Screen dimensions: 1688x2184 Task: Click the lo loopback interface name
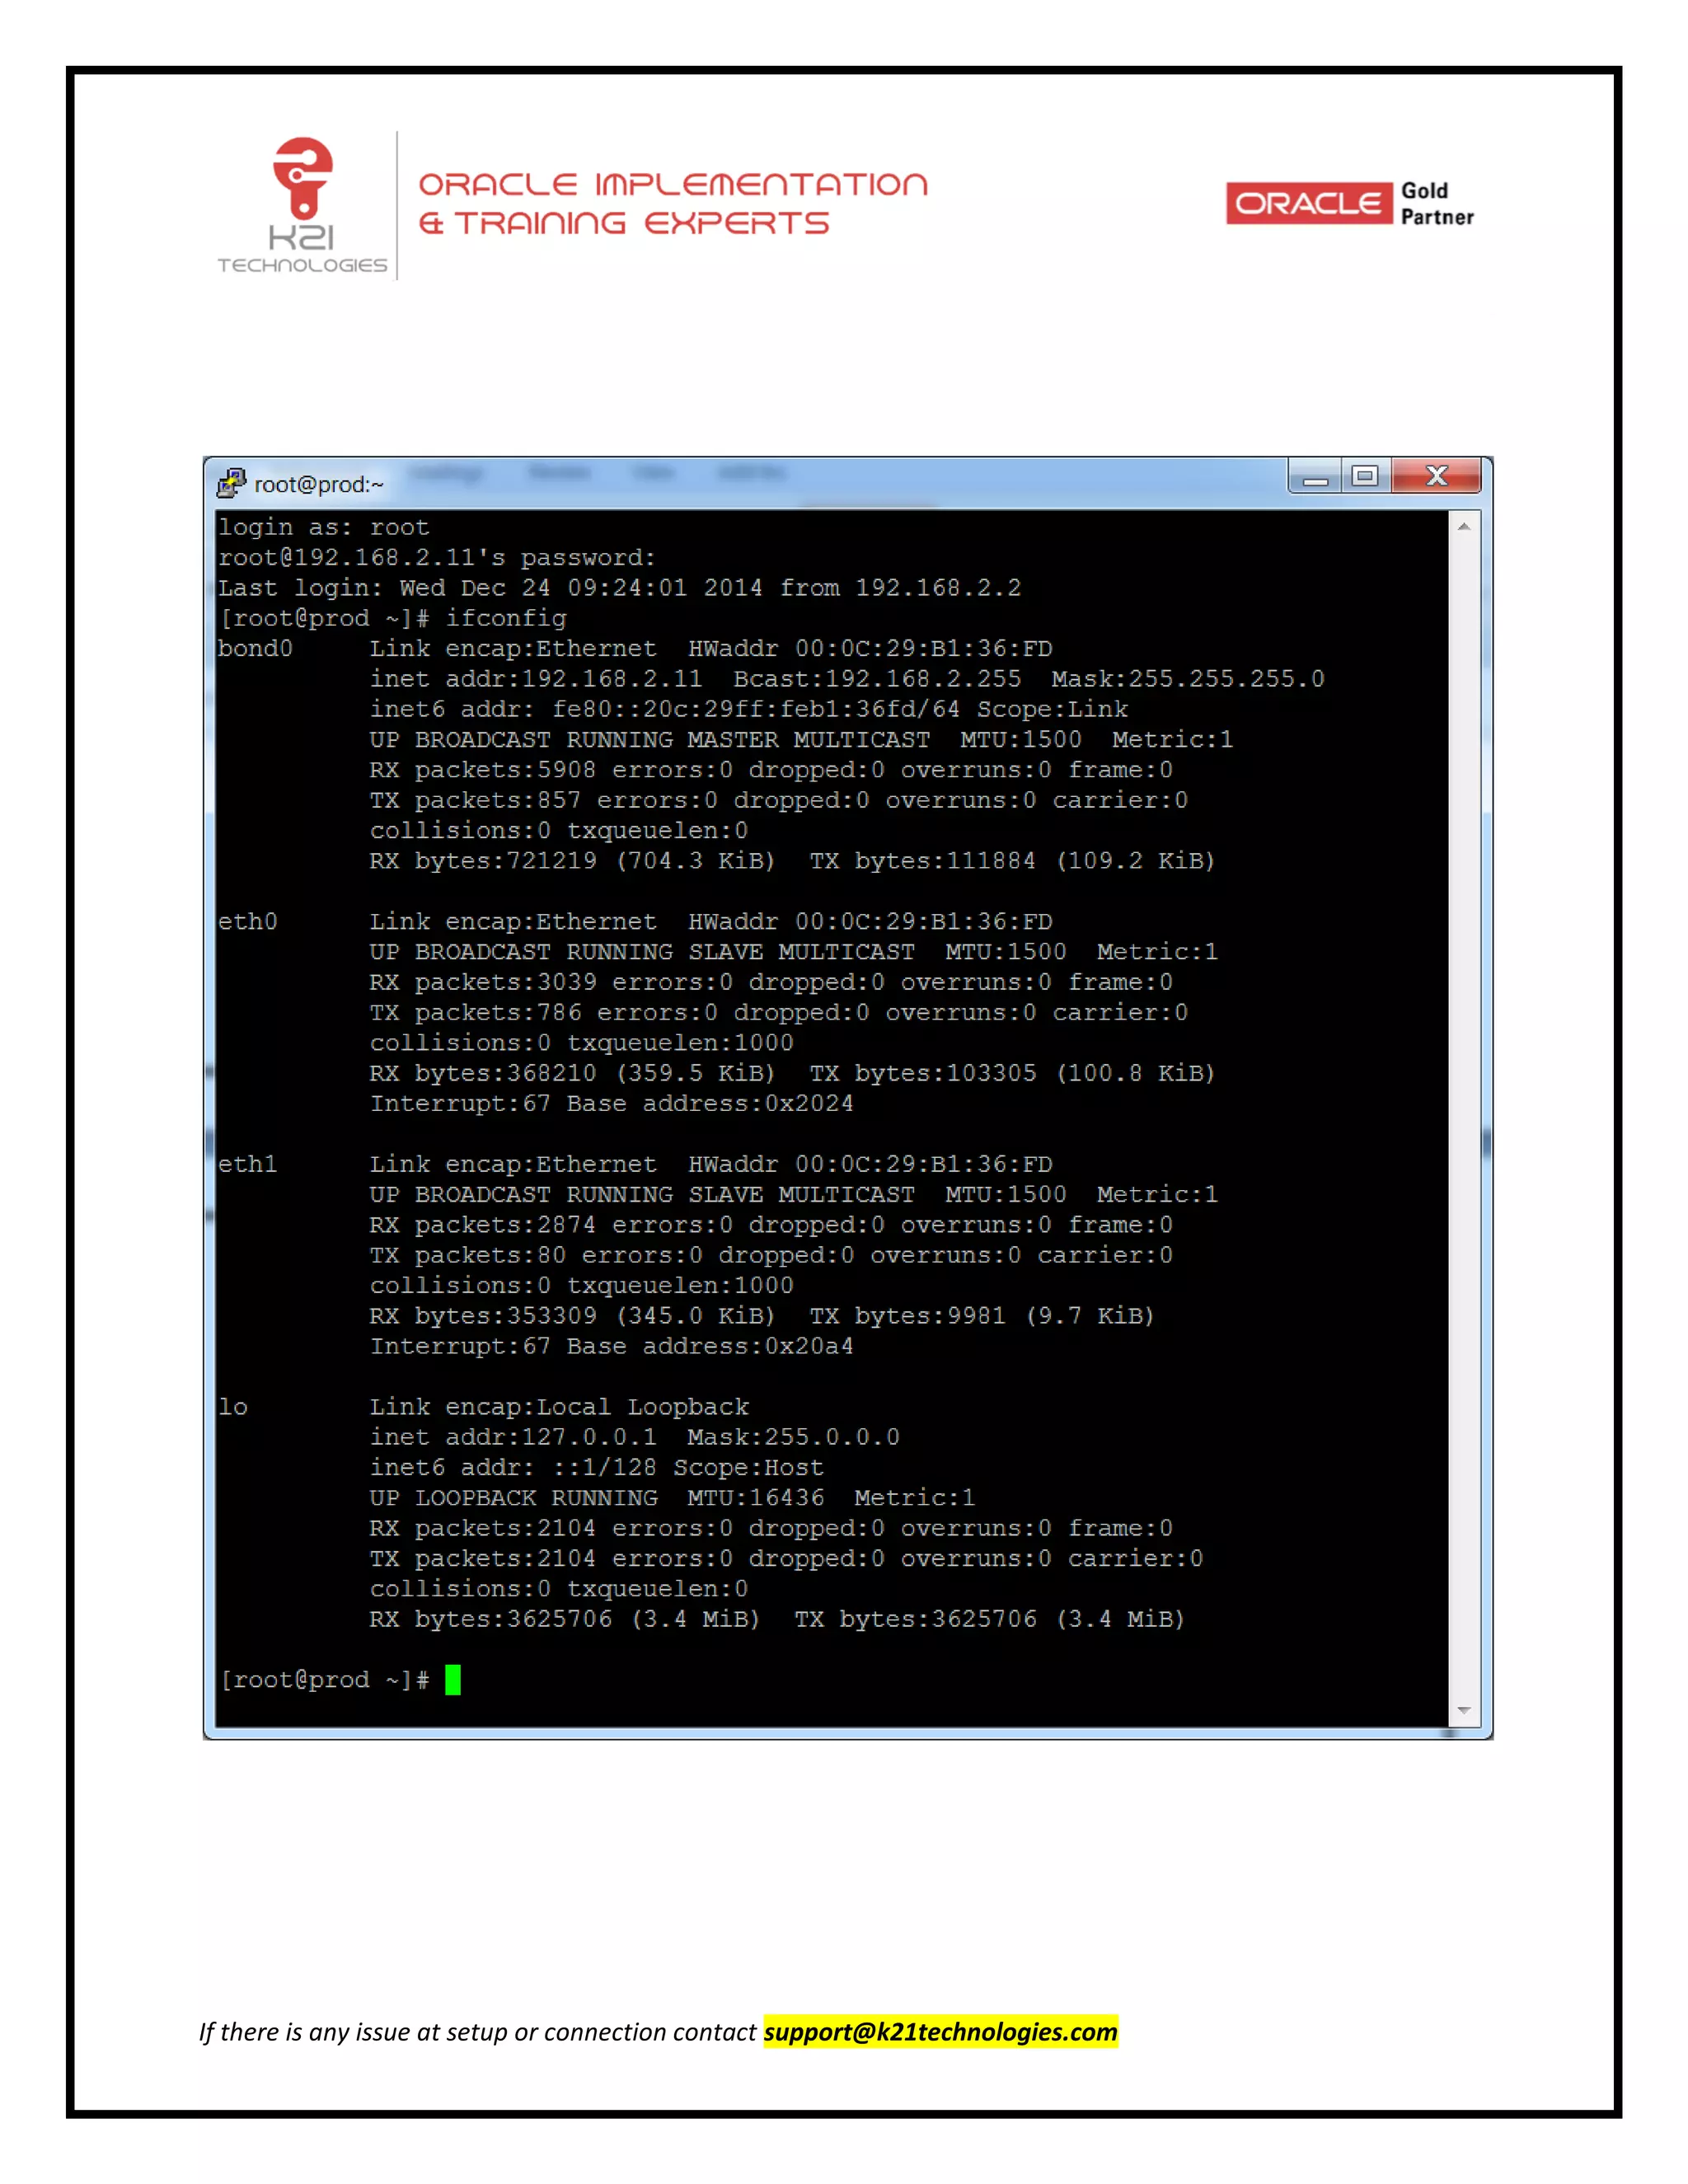click(233, 1407)
